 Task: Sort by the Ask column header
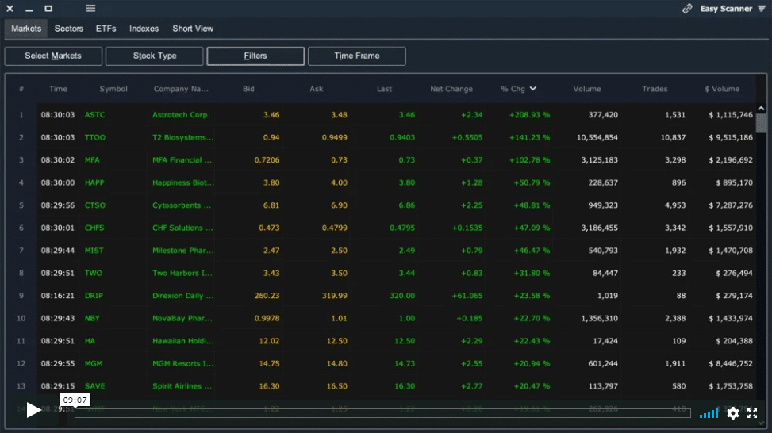pos(316,89)
